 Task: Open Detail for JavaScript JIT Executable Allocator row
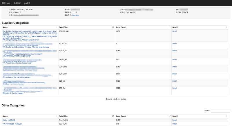[x=175, y=44]
